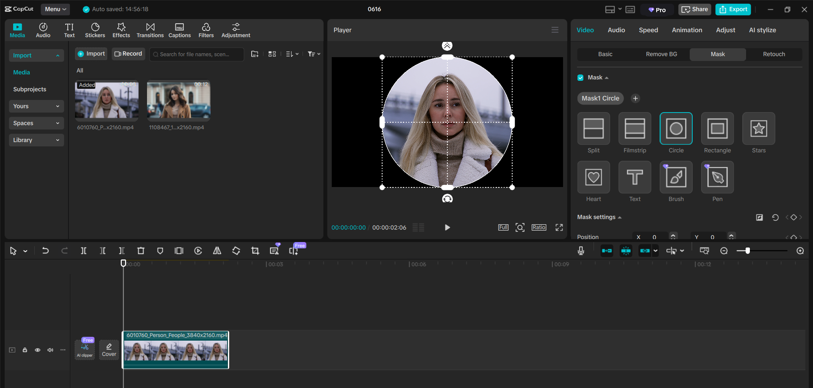Adjust the timeline zoom slider
The height and width of the screenshot is (388, 813).
(x=749, y=250)
